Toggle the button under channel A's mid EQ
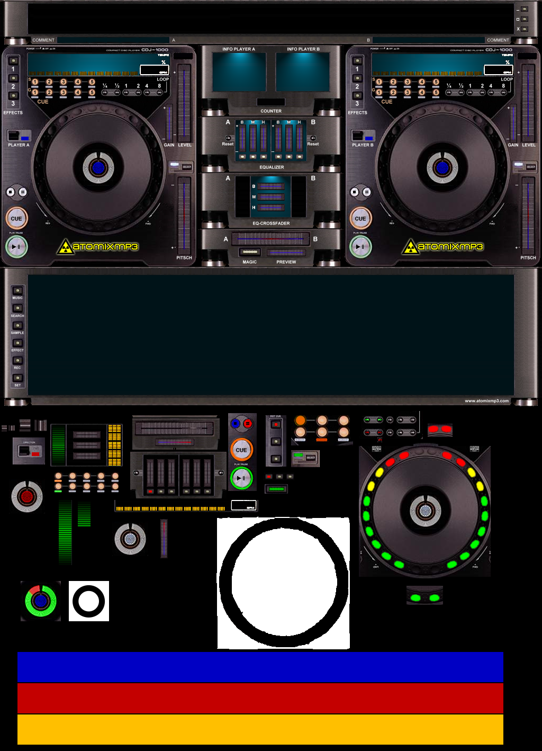This screenshot has height=751, width=542. click(253, 157)
